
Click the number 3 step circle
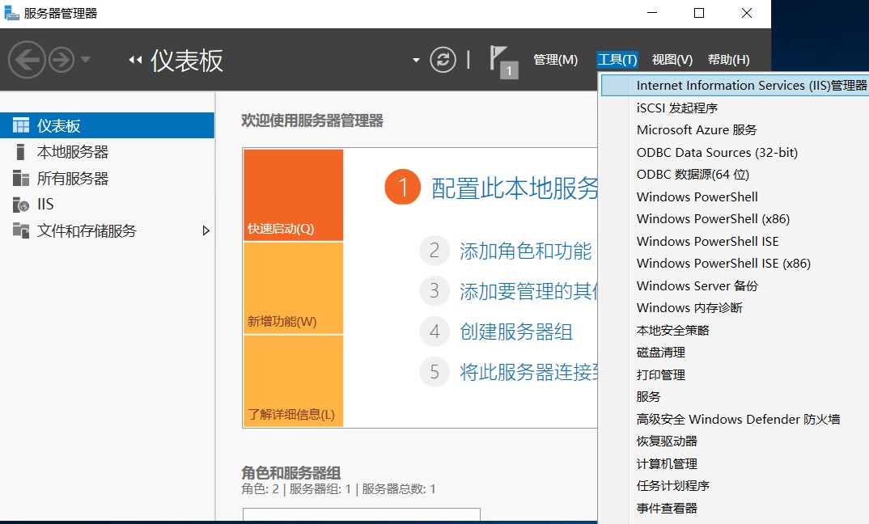[x=434, y=291]
